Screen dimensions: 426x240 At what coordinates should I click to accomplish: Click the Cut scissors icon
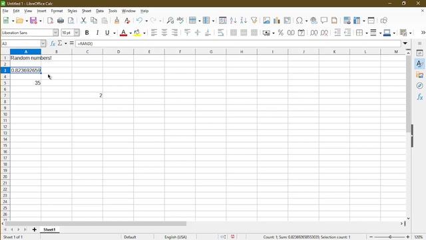[x=83, y=21]
